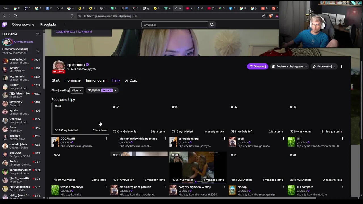The width and height of the screenshot is (363, 204).
Task: Bookmark this page via the bookmark icon
Action: click(72, 16)
